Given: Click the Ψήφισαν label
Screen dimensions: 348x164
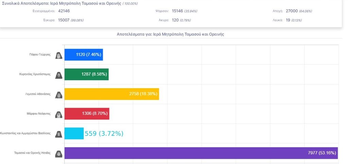Looking at the screenshot, I should coord(162,11).
